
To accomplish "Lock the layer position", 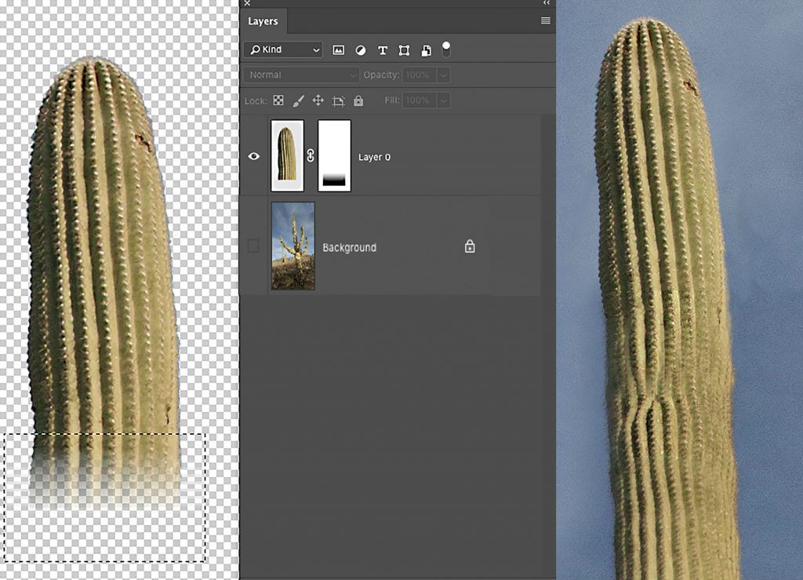I will [319, 100].
